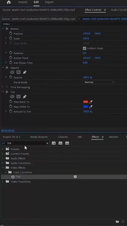The width and height of the screenshot is (127, 226).
Task: Open the Import workspace tab
Action: point(23,2)
